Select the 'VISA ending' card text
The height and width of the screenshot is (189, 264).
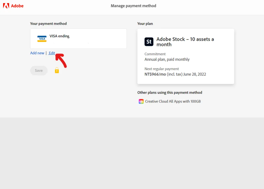click(59, 36)
